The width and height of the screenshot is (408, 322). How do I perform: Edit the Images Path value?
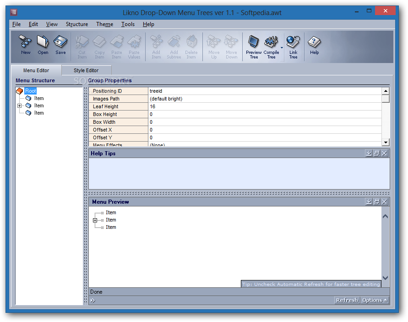[x=265, y=99]
